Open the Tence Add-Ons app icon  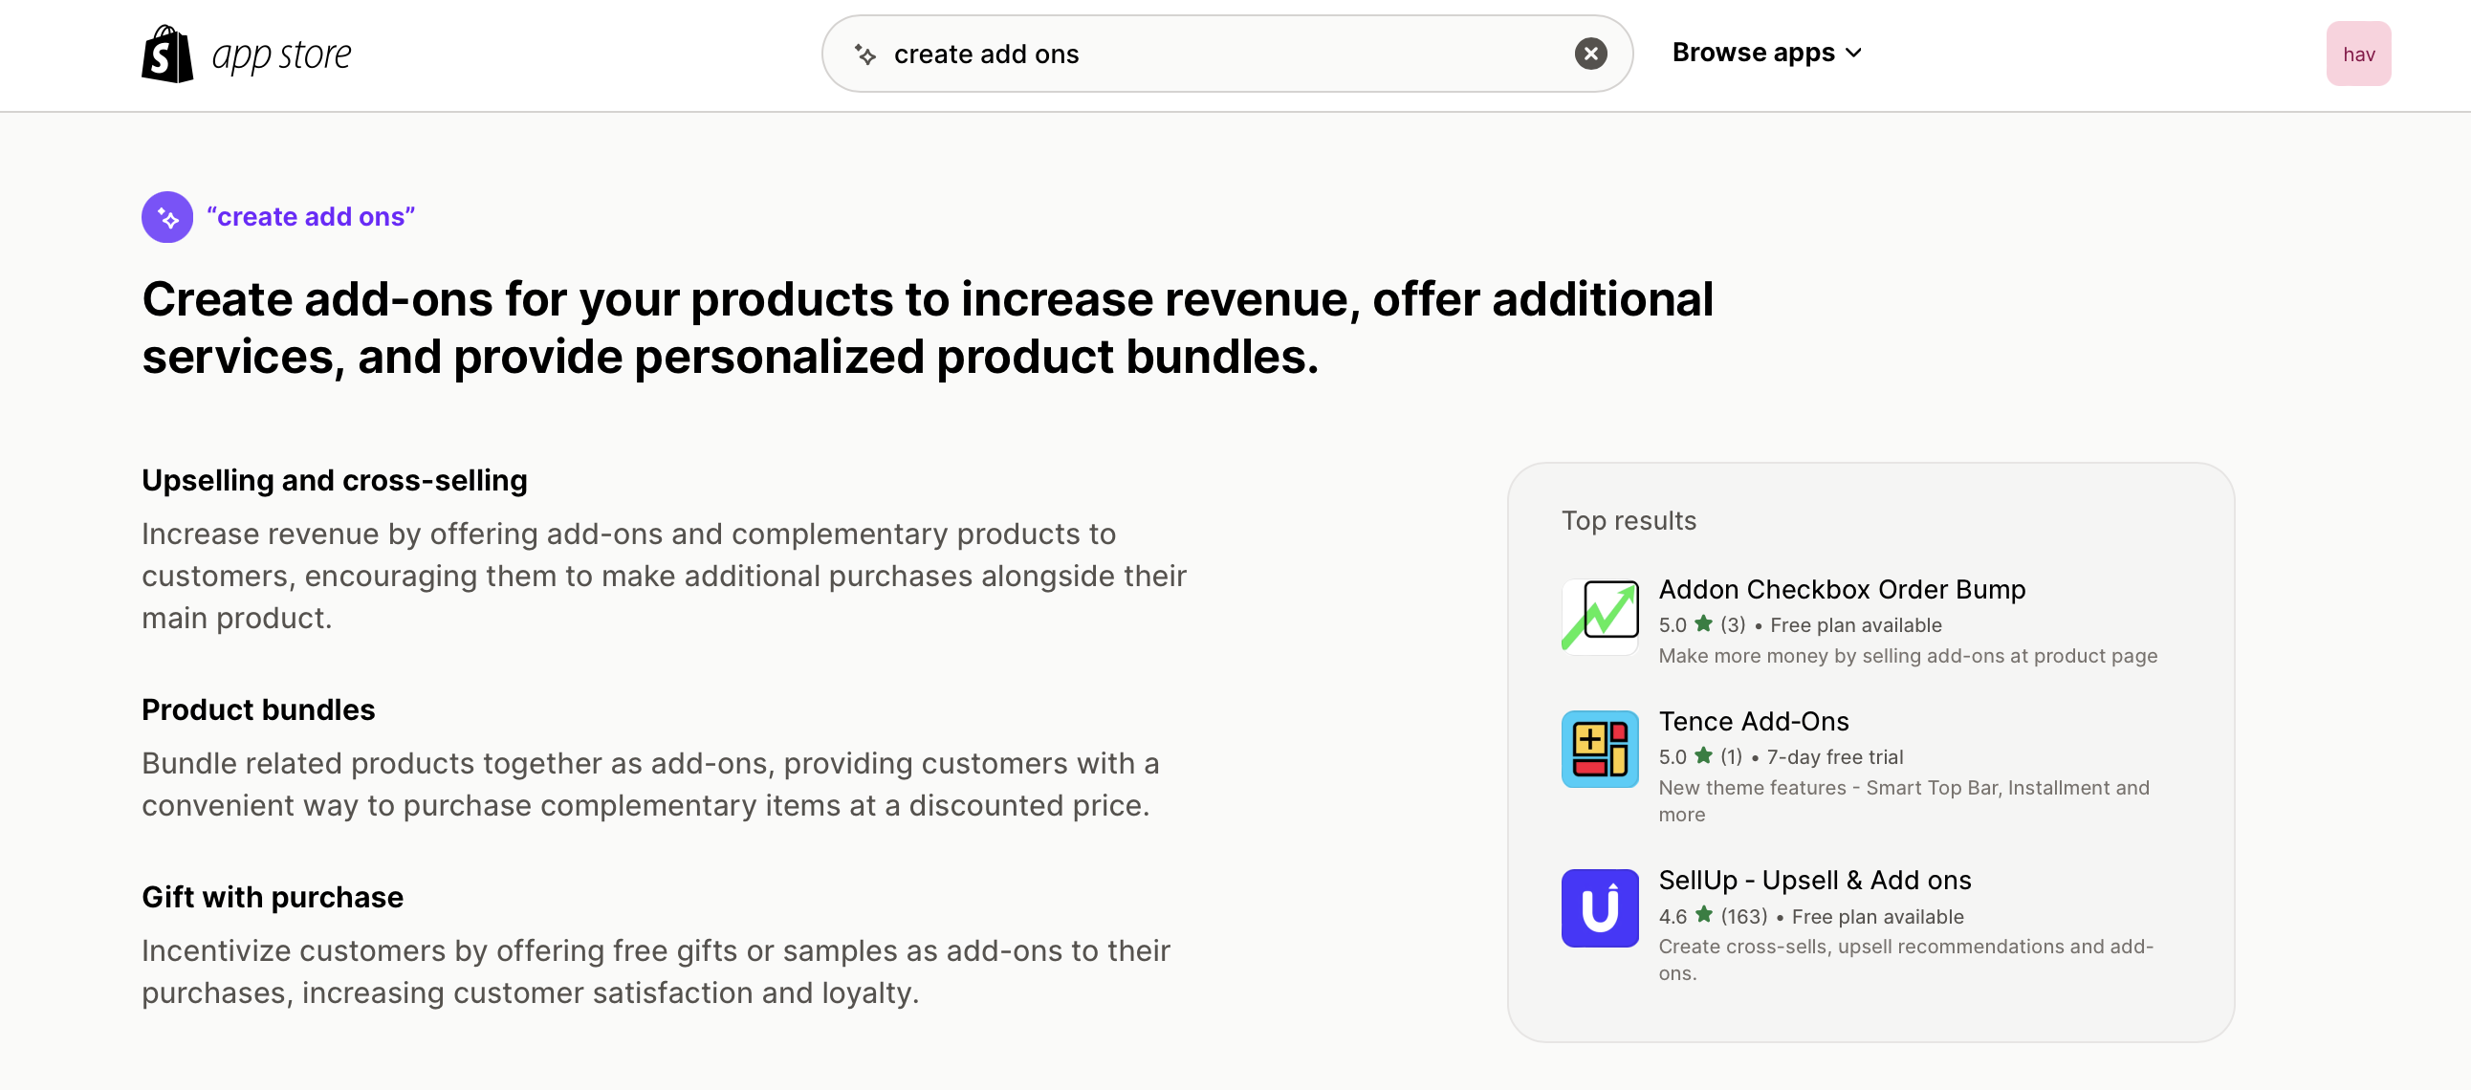(1600, 750)
